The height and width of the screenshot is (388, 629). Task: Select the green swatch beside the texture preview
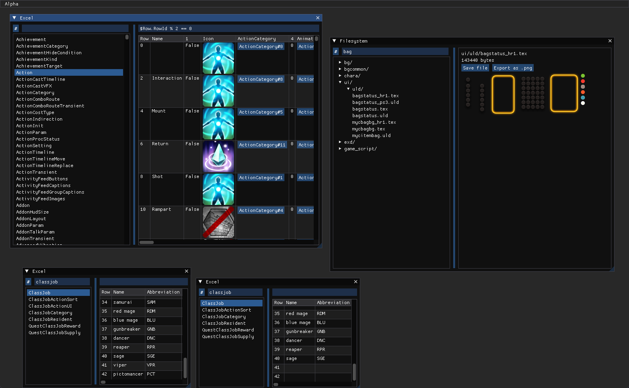point(583,76)
